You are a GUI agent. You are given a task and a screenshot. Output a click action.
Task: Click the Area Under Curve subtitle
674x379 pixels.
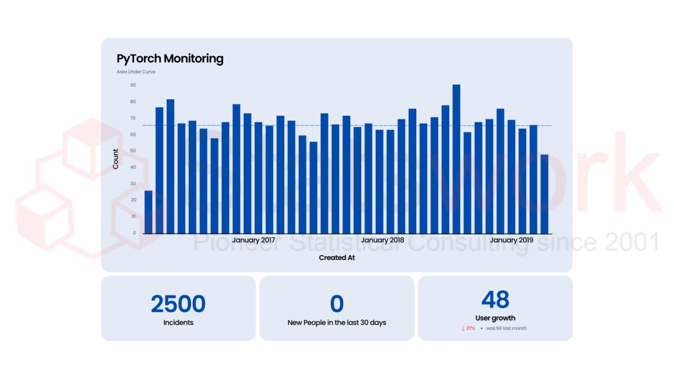136,72
